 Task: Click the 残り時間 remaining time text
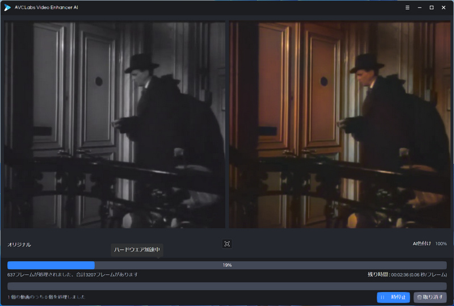point(407,274)
